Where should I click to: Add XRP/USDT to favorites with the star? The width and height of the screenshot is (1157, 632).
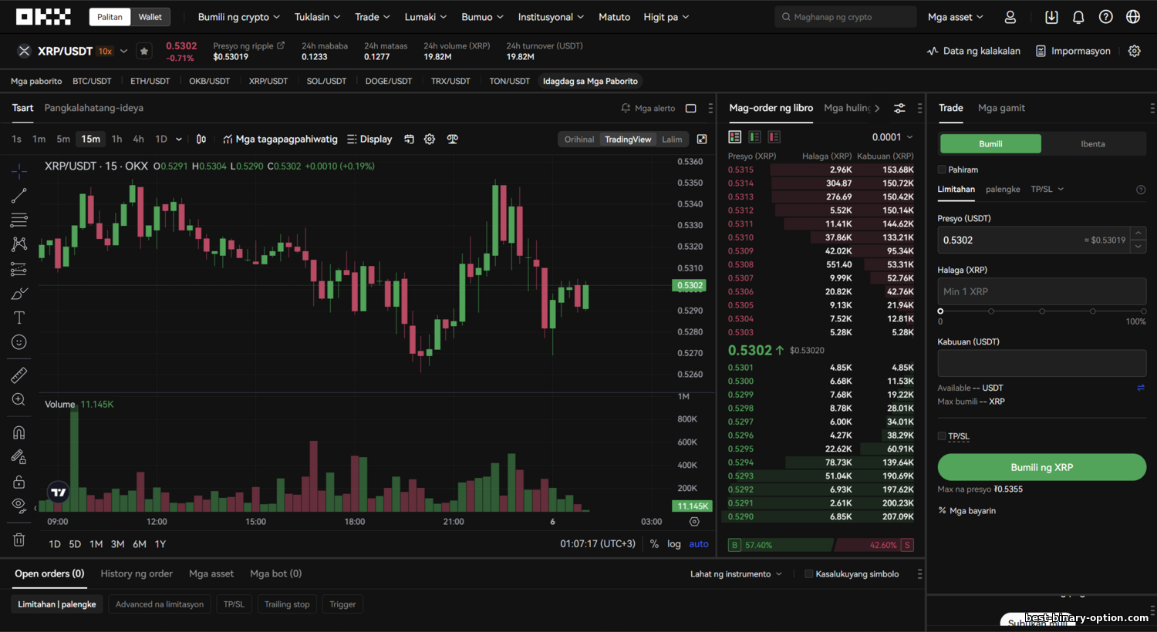coord(144,52)
